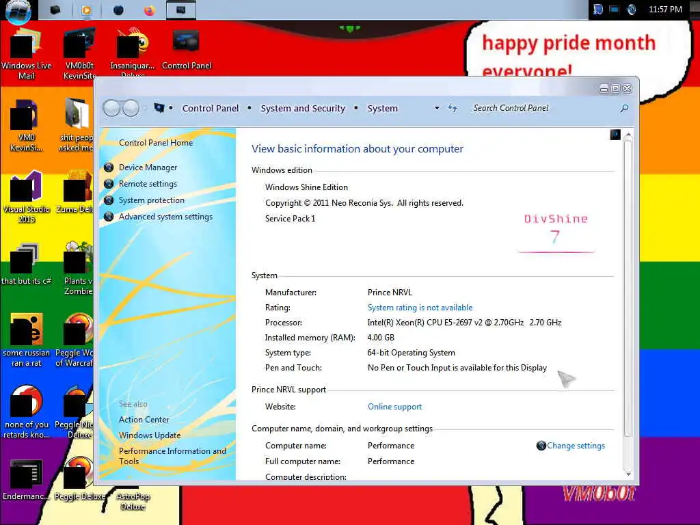The width and height of the screenshot is (700, 525).
Task: Click the Firefox taskbar icon
Action: click(149, 10)
